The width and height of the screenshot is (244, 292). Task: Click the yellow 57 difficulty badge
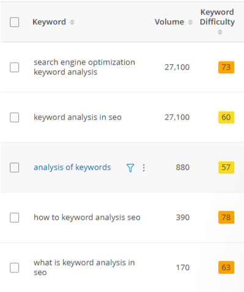point(226,167)
